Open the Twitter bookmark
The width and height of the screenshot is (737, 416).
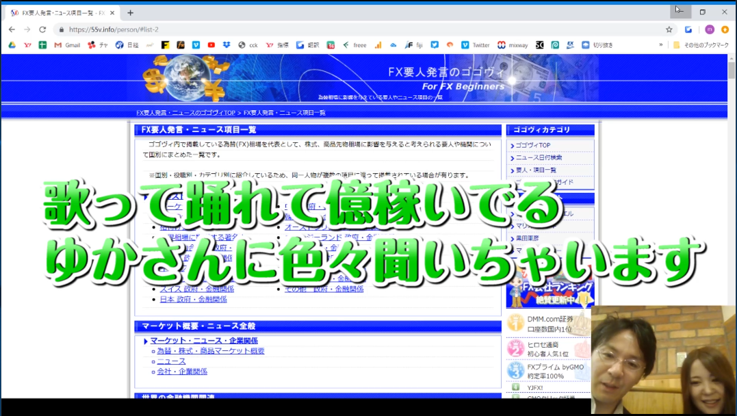point(475,44)
